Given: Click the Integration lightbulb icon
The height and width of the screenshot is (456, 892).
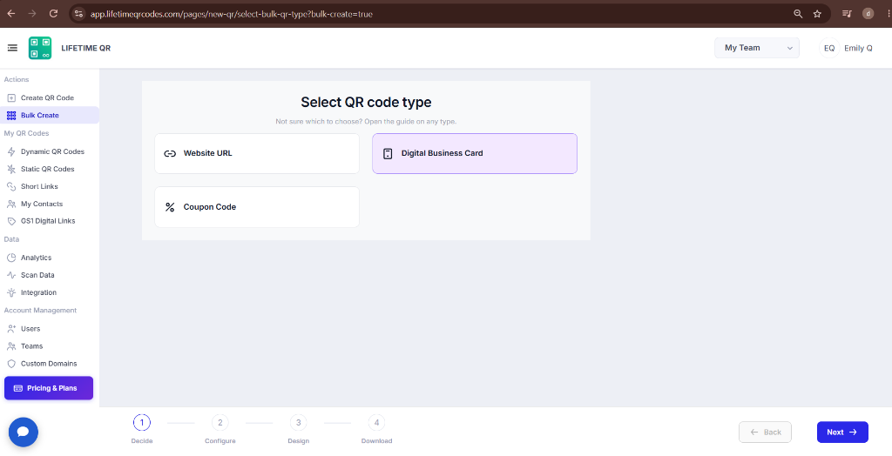Looking at the screenshot, I should point(10,292).
